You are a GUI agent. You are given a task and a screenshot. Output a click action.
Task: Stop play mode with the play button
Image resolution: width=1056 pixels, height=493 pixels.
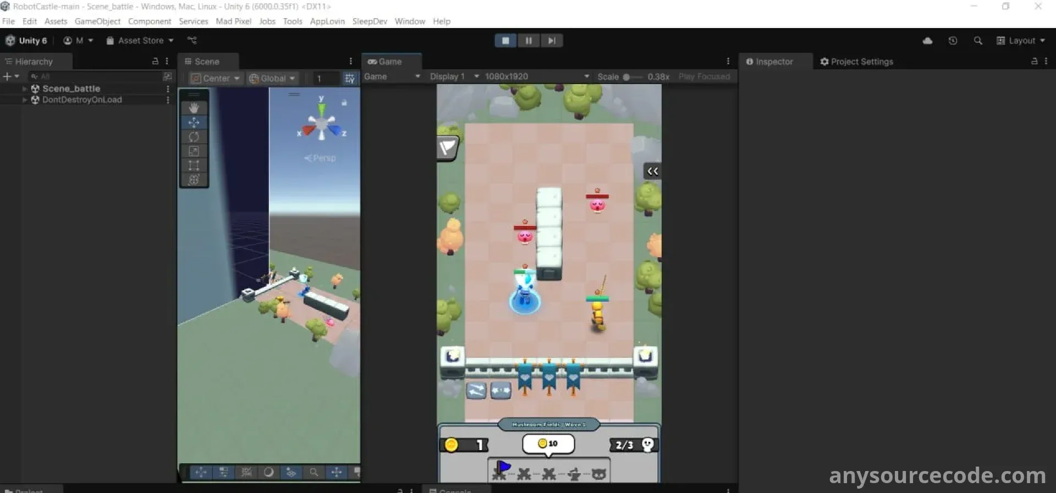(x=505, y=41)
